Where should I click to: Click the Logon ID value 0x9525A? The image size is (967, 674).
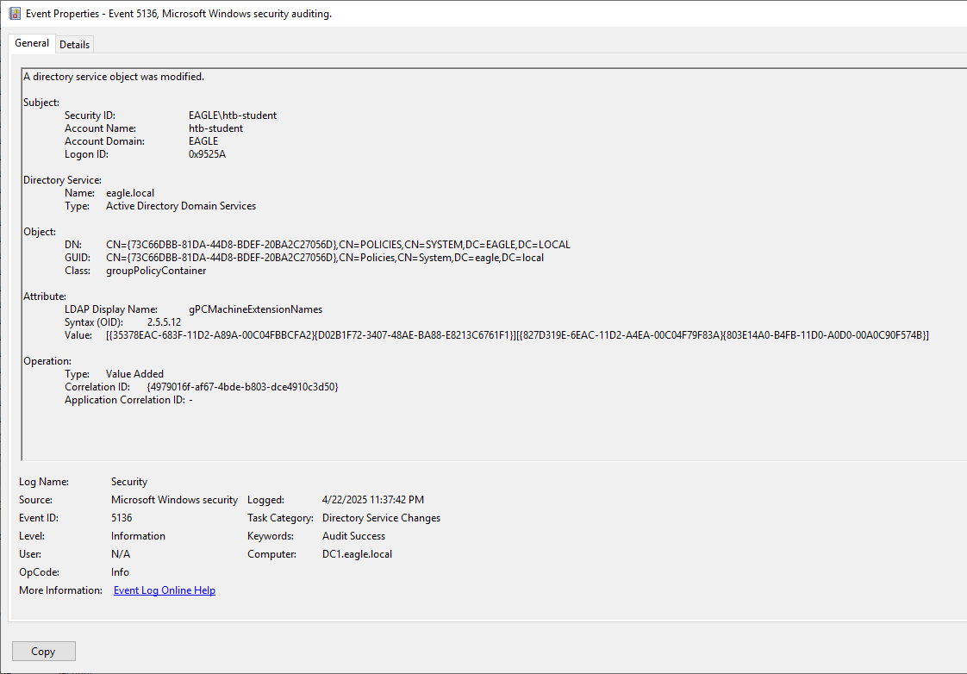click(x=207, y=154)
